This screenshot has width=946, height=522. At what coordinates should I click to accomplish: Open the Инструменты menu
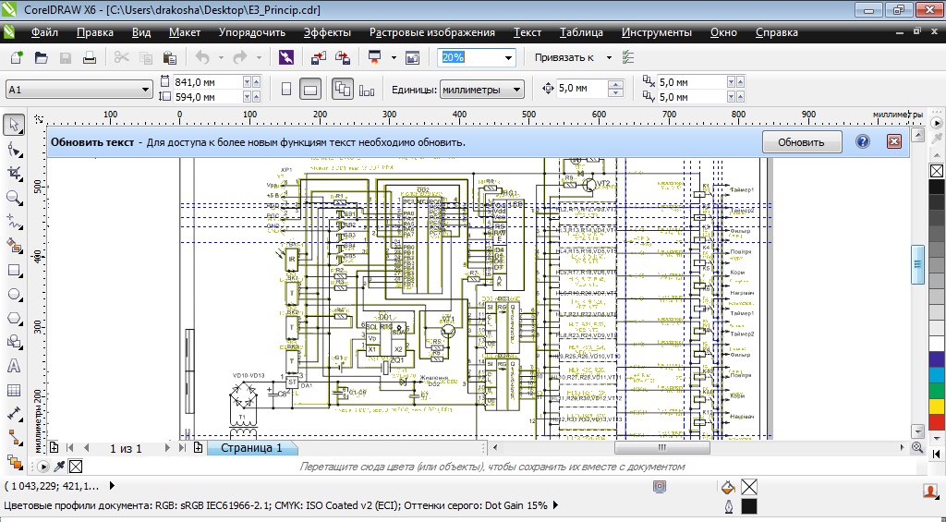click(657, 32)
